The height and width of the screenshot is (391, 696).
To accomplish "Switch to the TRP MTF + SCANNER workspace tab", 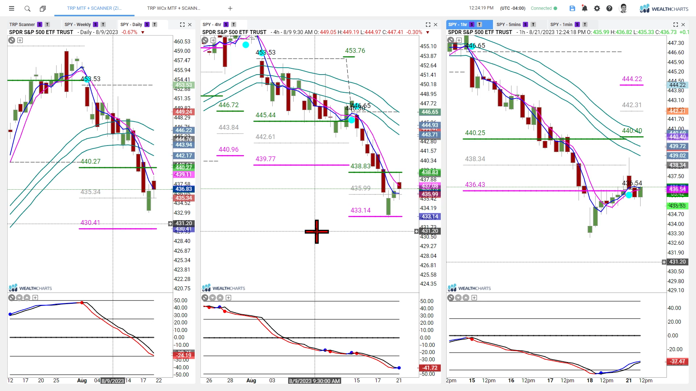I will (94, 8).
